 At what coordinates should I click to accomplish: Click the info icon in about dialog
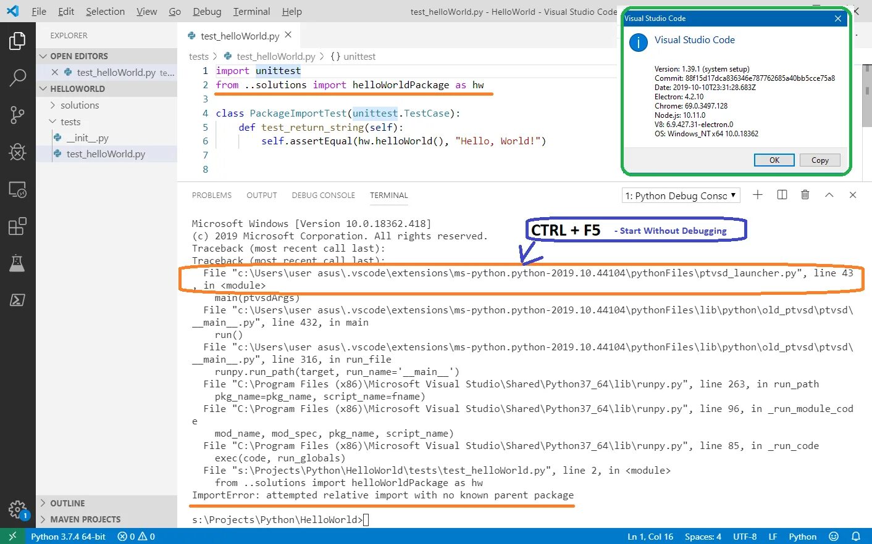[x=638, y=43]
